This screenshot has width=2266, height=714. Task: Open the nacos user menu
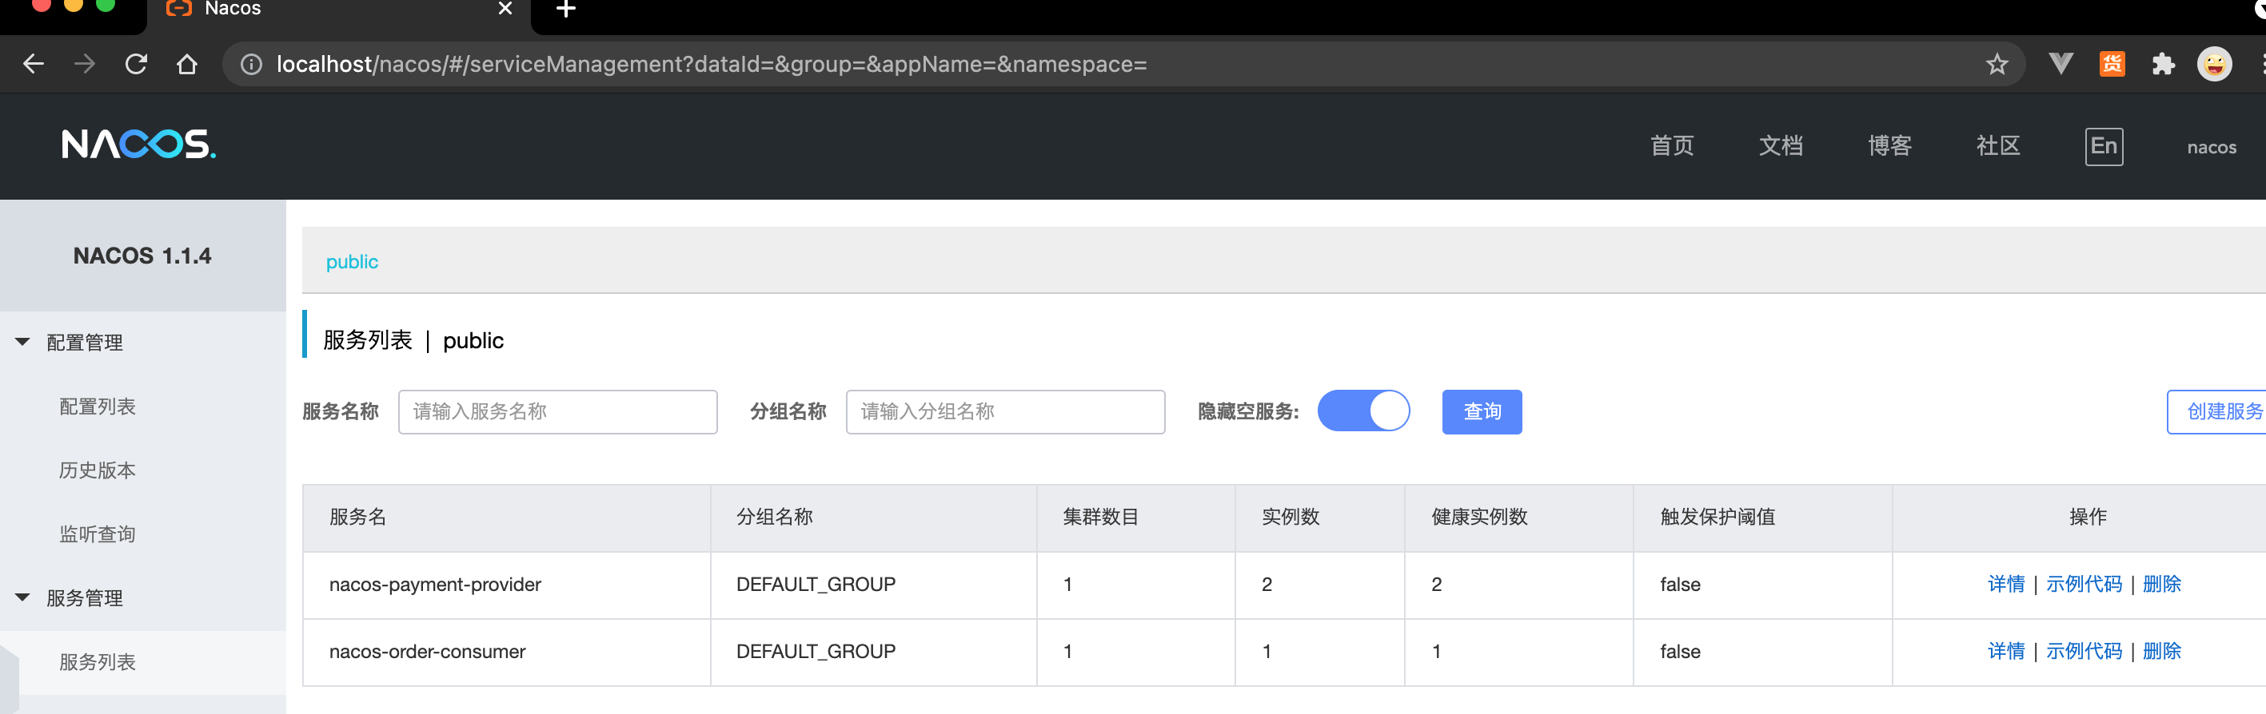pyautogui.click(x=2212, y=148)
